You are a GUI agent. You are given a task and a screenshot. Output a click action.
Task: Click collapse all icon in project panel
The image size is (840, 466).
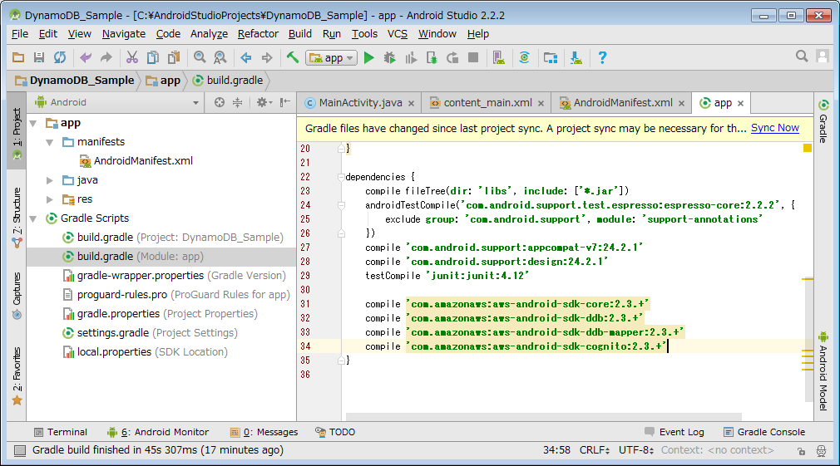pos(237,102)
